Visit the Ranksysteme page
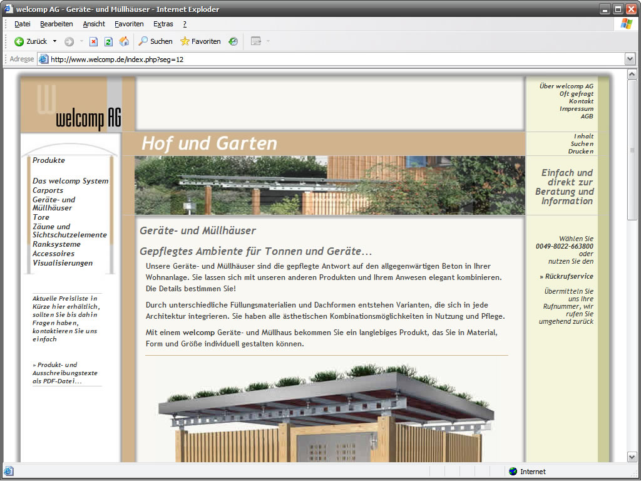641x481 pixels. (56, 244)
